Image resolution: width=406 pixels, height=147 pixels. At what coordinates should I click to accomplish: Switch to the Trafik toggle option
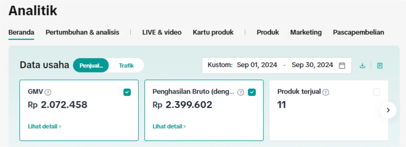point(126,65)
